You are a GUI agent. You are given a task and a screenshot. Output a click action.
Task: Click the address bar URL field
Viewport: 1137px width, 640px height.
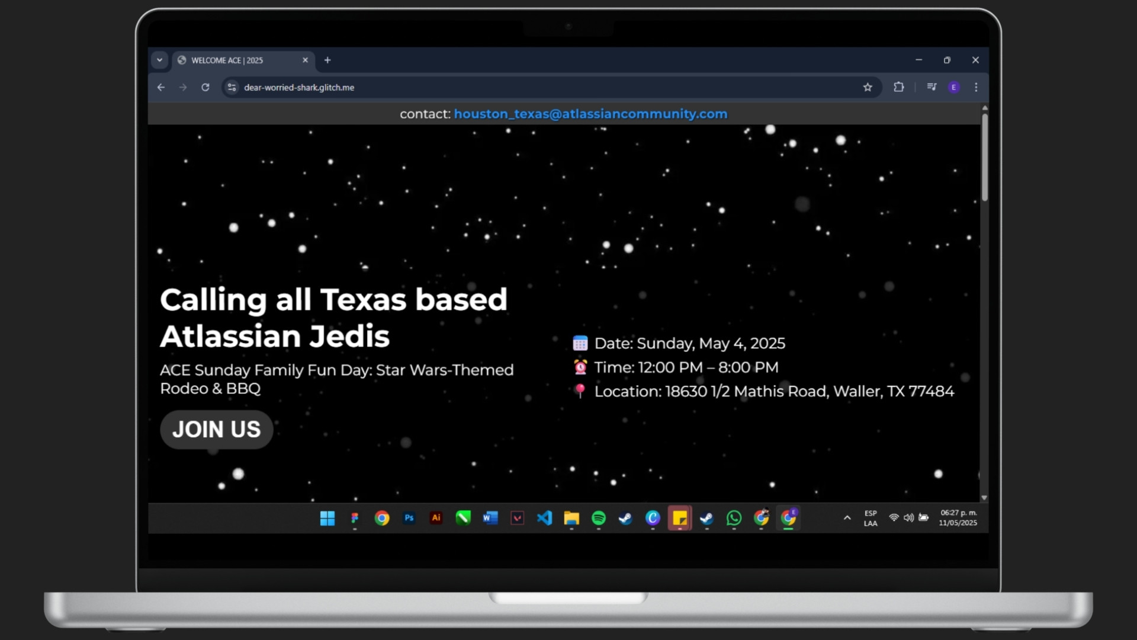point(299,87)
